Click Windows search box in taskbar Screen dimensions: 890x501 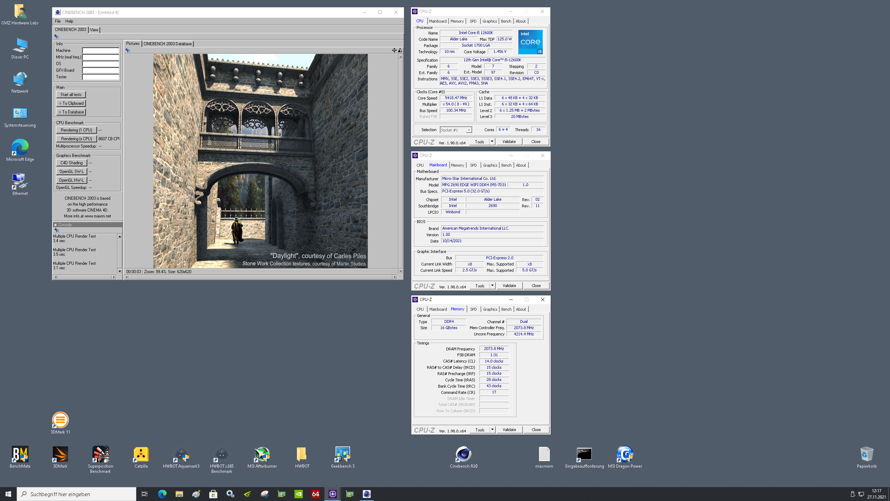pyautogui.click(x=76, y=494)
